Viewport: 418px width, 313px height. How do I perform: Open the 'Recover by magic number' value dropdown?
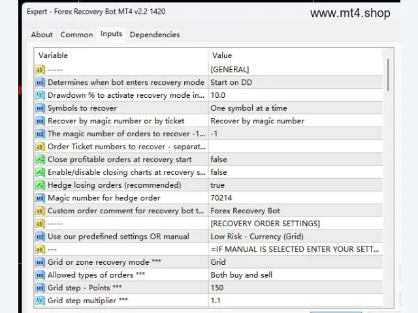(295, 121)
